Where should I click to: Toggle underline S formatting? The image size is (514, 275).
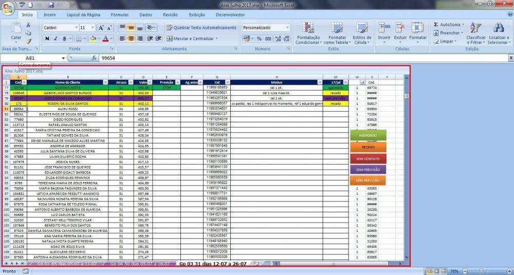pyautogui.click(x=64, y=39)
